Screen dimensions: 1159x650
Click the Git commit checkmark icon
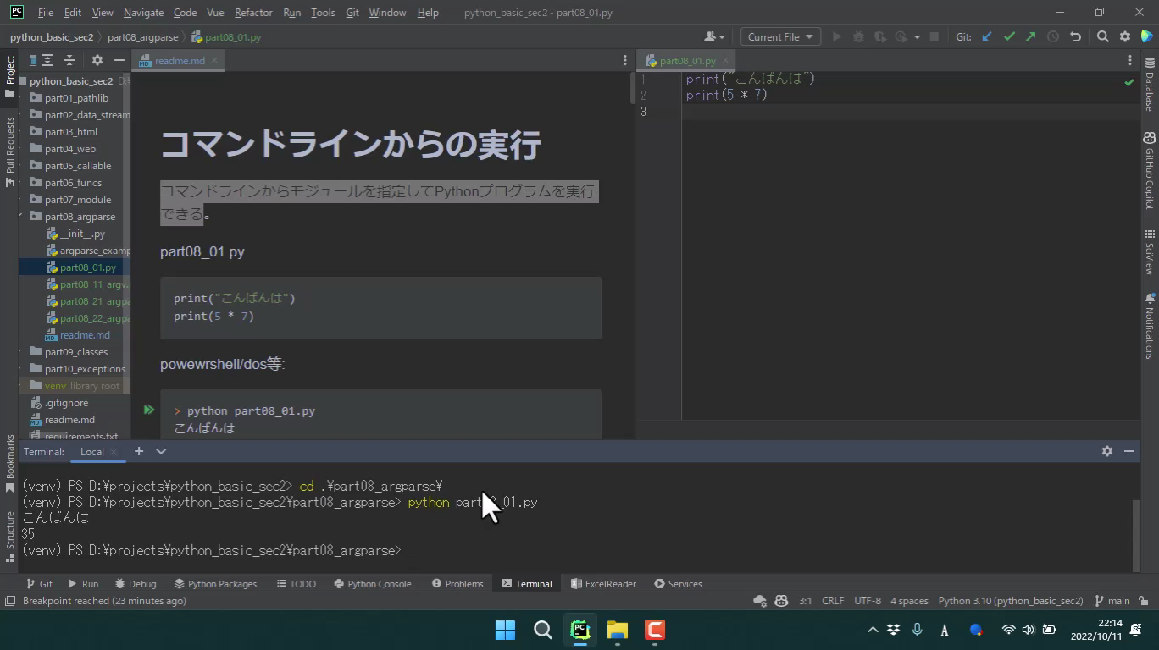point(1009,36)
